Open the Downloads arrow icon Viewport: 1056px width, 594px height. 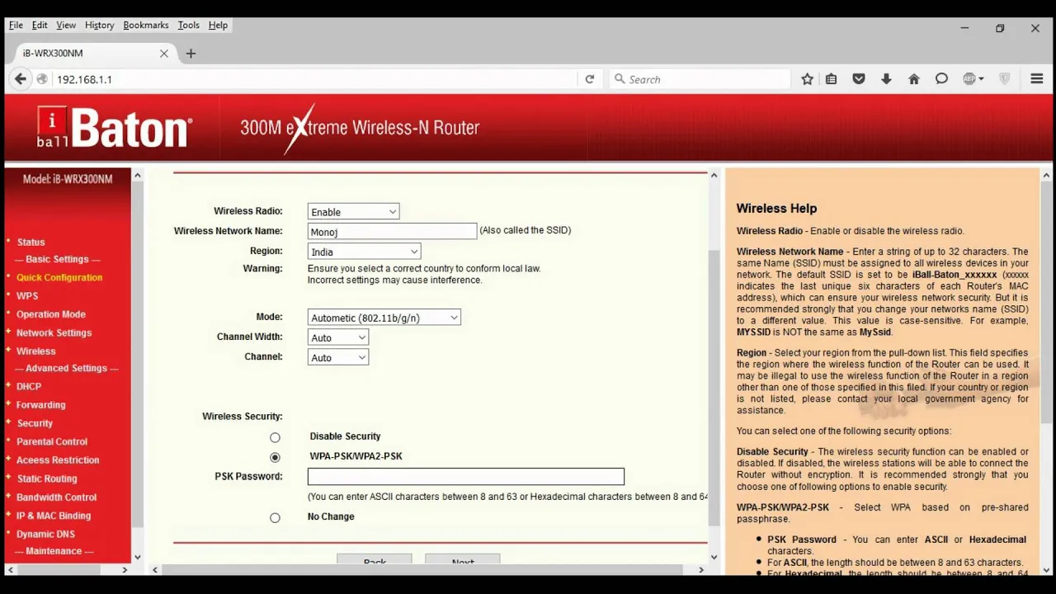pos(886,79)
